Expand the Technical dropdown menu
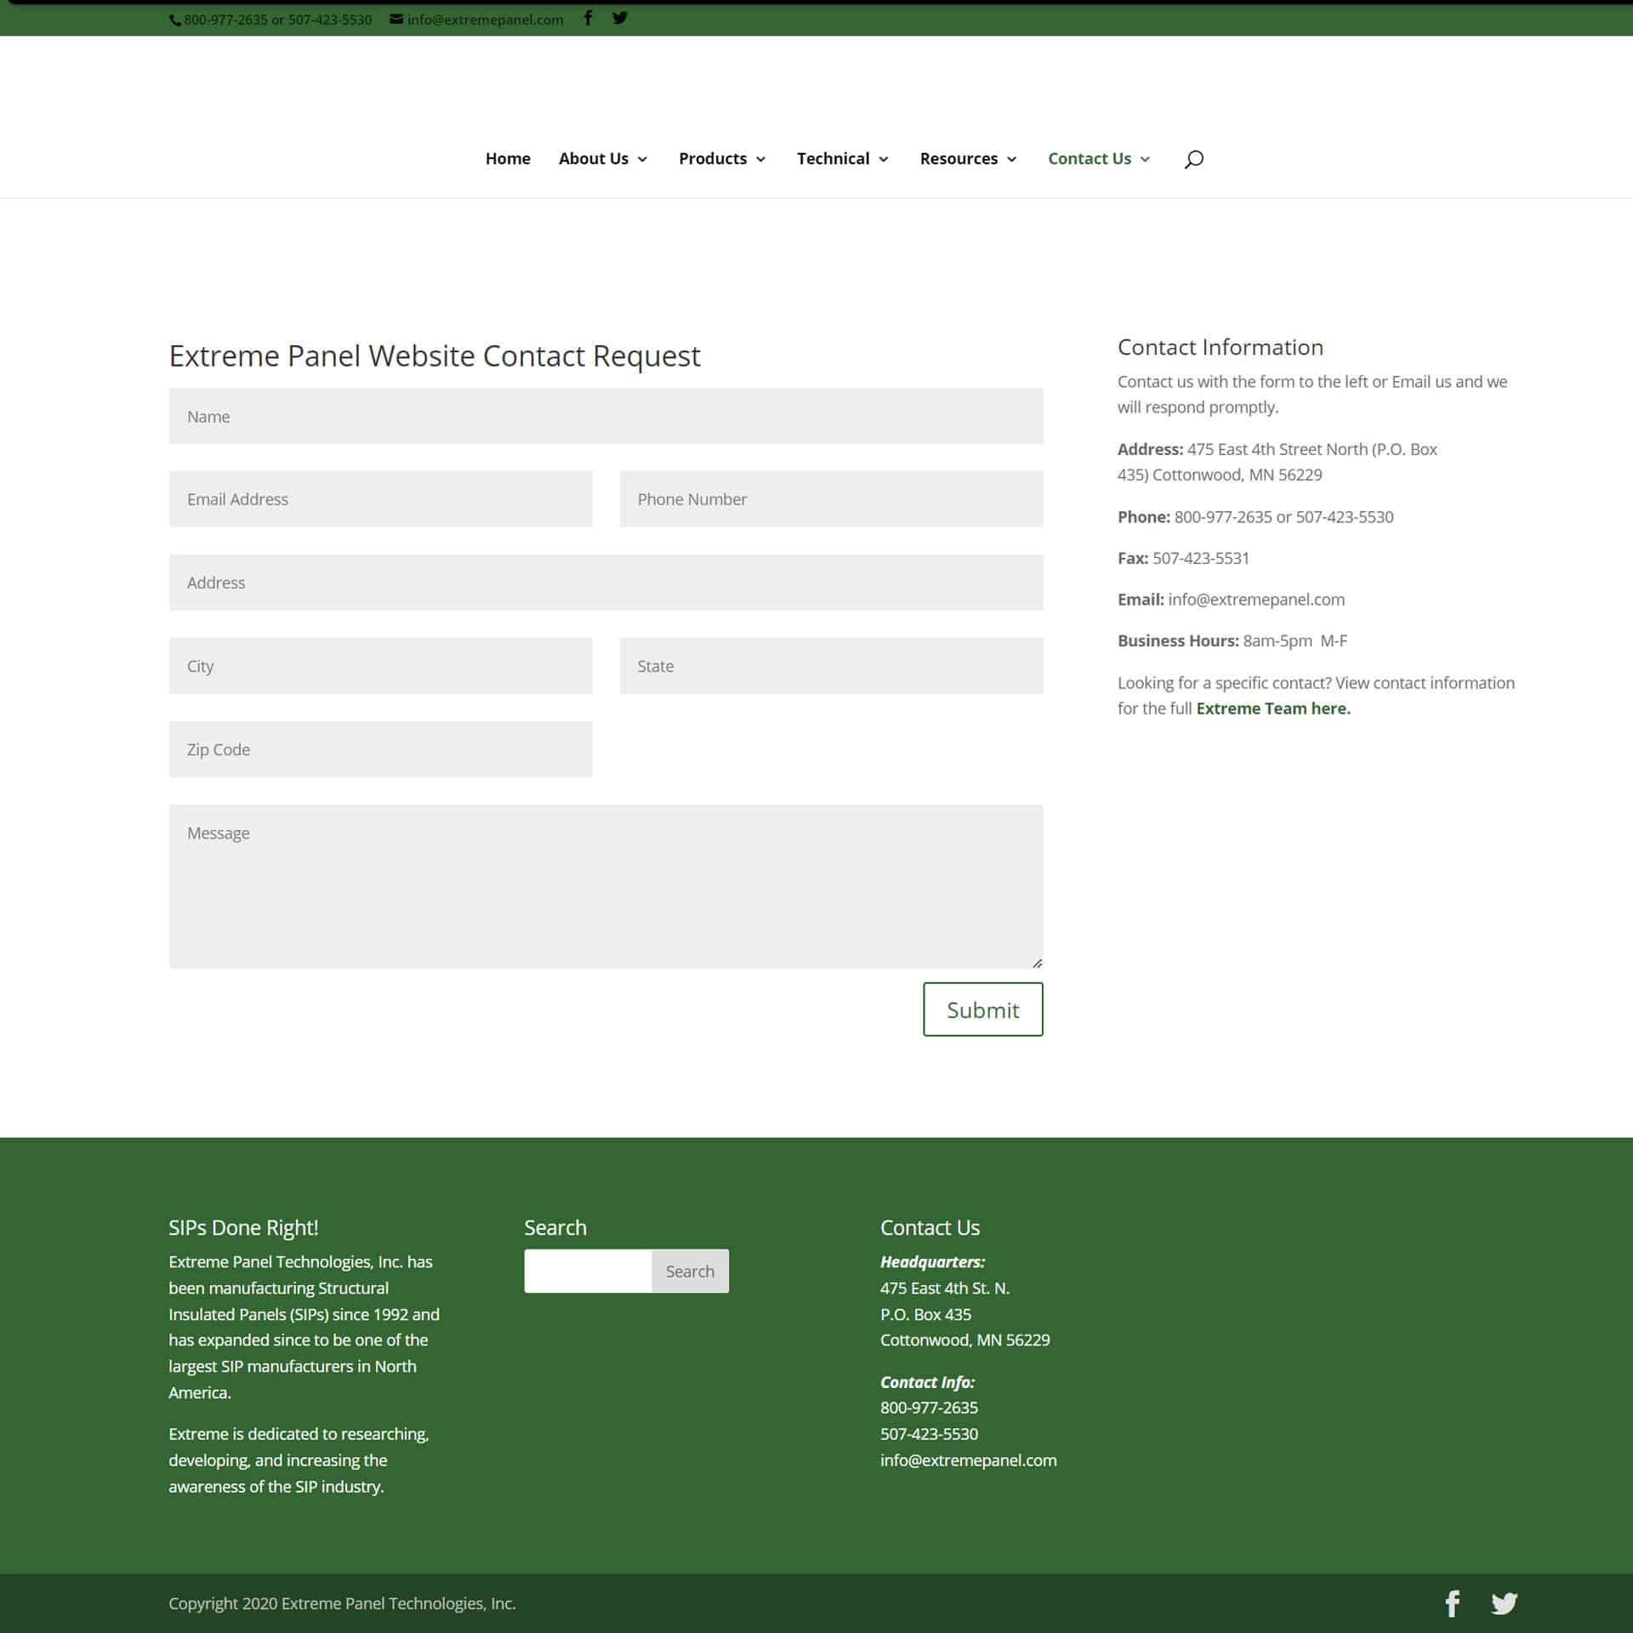 click(x=842, y=159)
